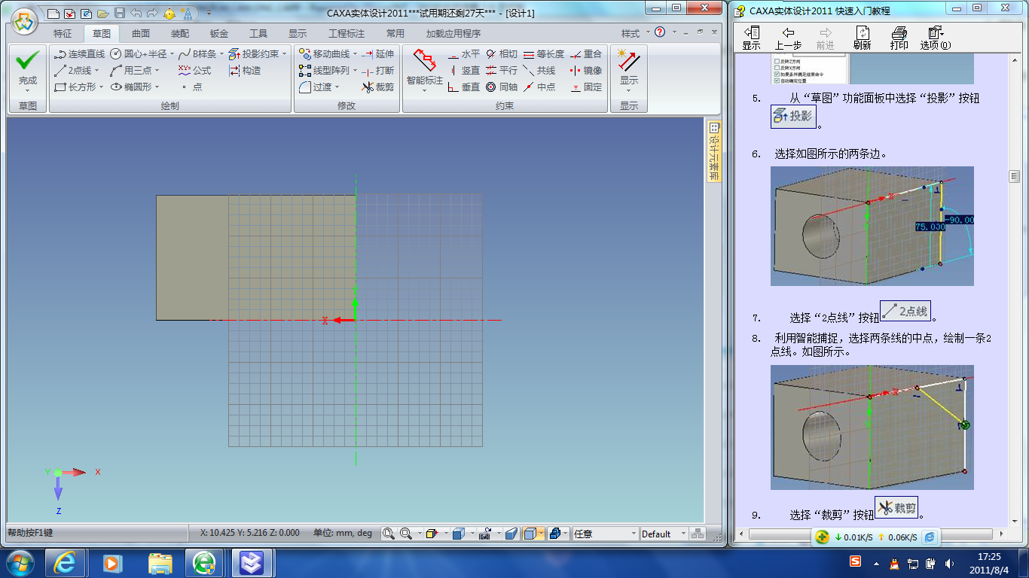Apply the 共线 collinear constraint
1029x578 pixels.
(x=539, y=71)
